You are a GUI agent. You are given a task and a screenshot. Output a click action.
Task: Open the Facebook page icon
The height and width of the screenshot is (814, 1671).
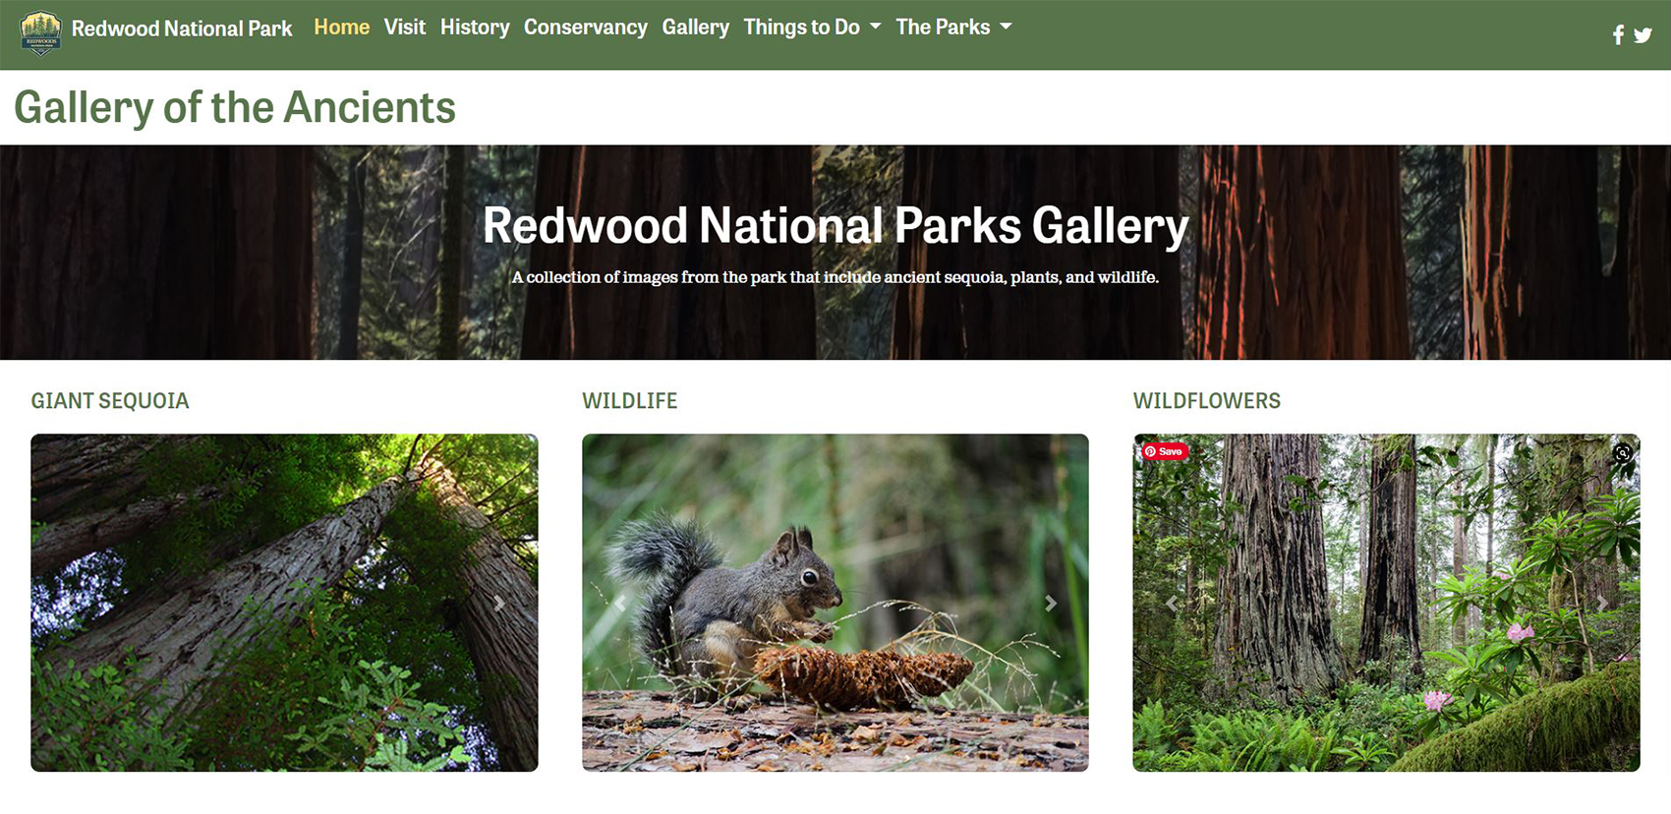[1618, 35]
